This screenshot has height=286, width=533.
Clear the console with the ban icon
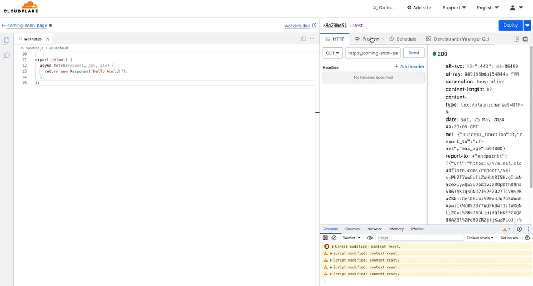click(334, 238)
